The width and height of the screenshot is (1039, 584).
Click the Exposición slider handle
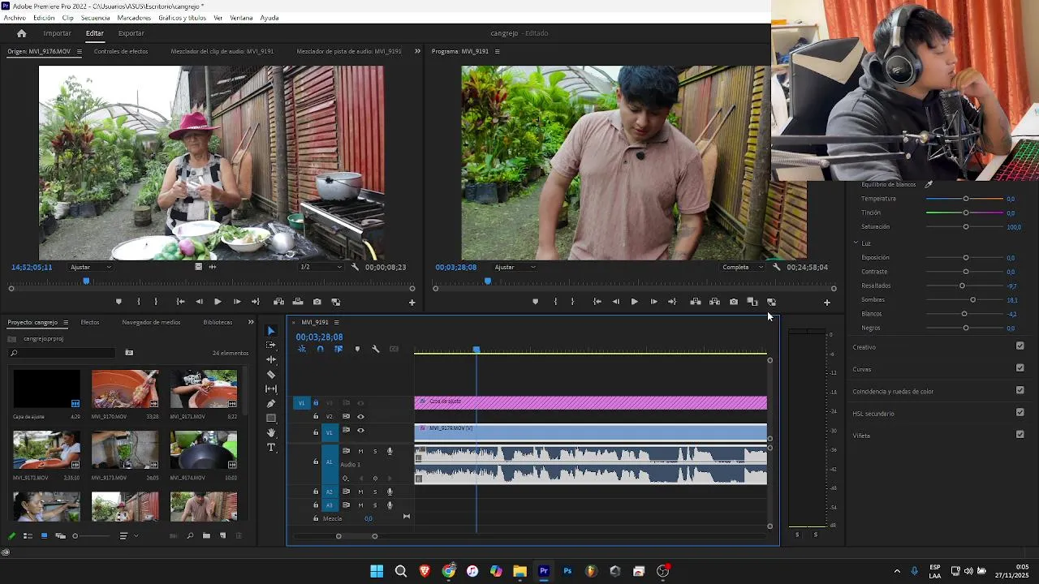965,258
